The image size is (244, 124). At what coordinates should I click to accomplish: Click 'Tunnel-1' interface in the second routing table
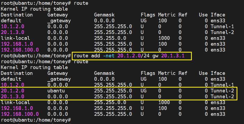[x=222, y=85]
